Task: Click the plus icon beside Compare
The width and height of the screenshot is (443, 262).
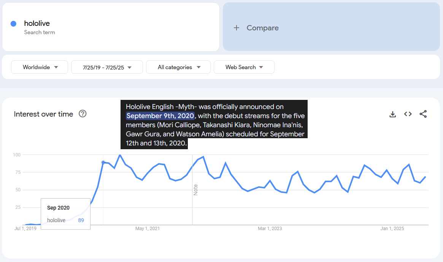Action: click(x=237, y=28)
